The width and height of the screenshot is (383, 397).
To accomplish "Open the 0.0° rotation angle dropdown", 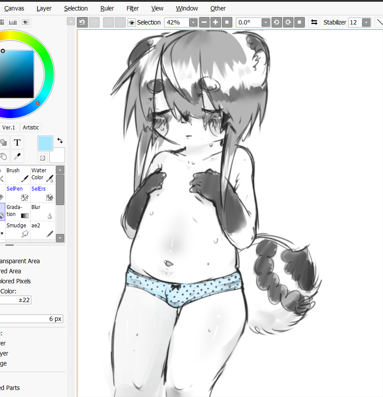I will [265, 22].
